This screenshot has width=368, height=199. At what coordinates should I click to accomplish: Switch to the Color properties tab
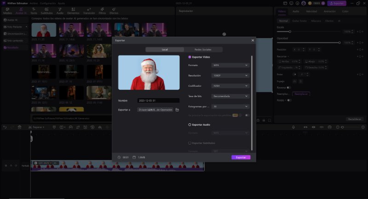click(345, 11)
